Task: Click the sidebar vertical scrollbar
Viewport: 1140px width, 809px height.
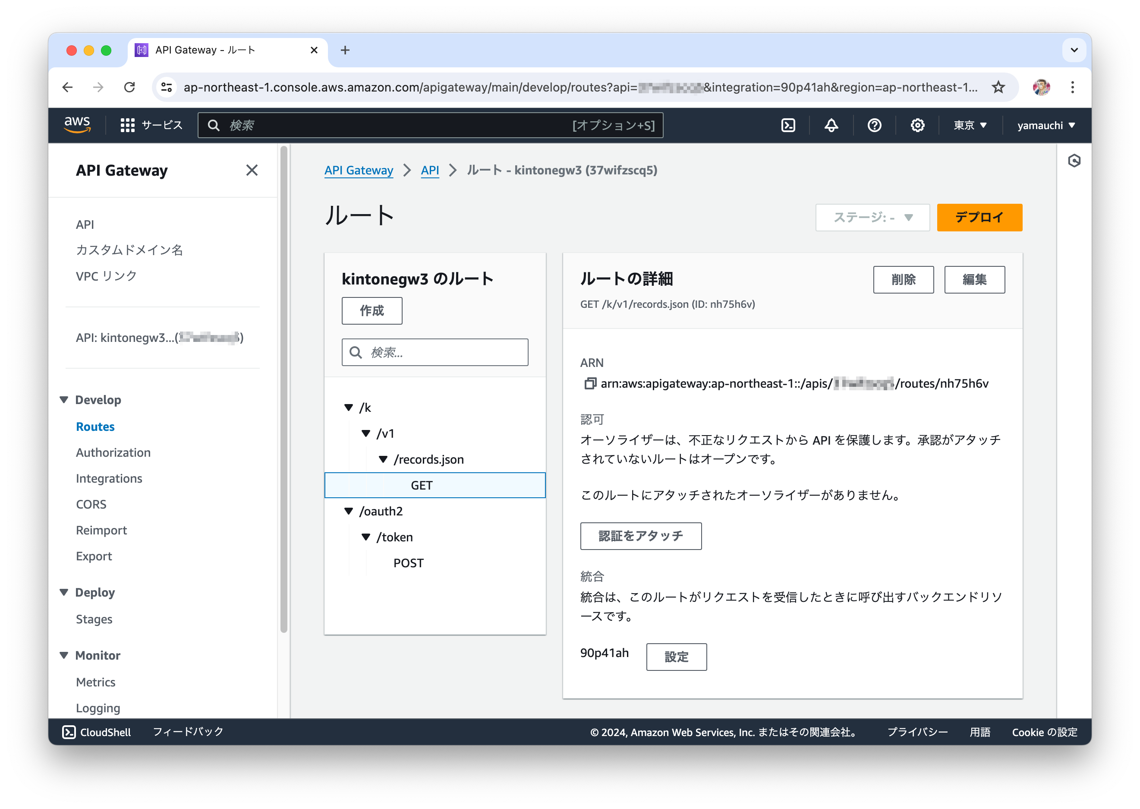Action: [x=284, y=389]
